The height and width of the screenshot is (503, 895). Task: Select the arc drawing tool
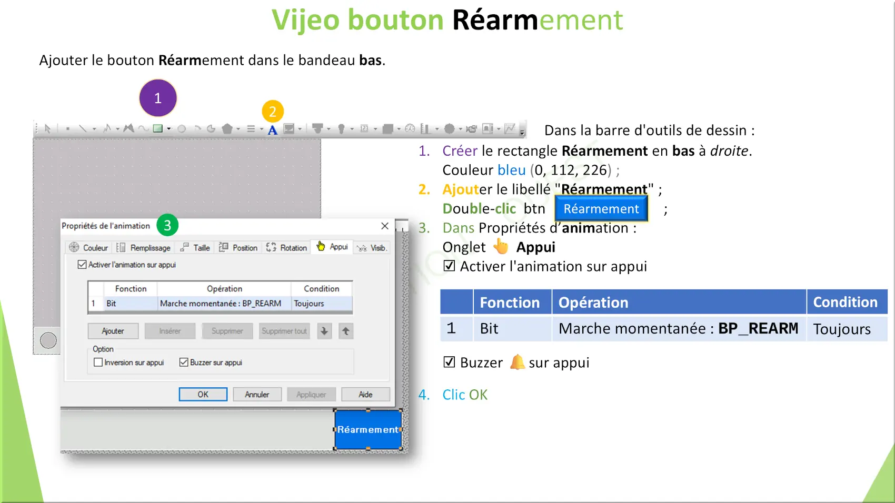tap(198, 128)
